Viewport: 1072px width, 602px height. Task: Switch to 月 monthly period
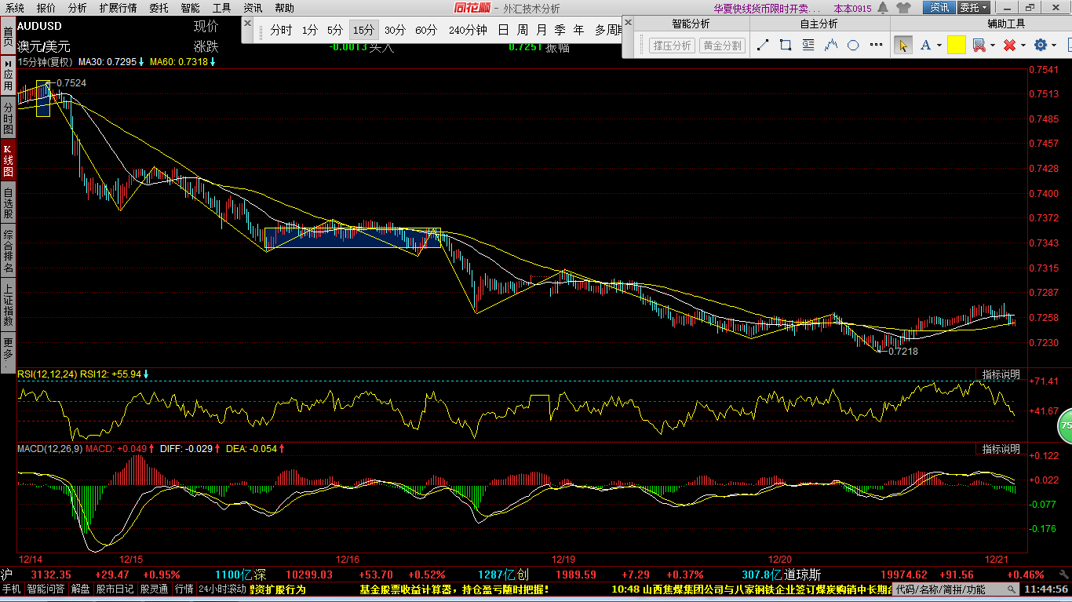[541, 31]
